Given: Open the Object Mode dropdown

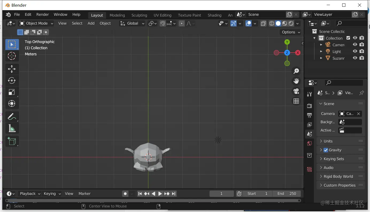Looking at the screenshot, I should click(x=36, y=24).
